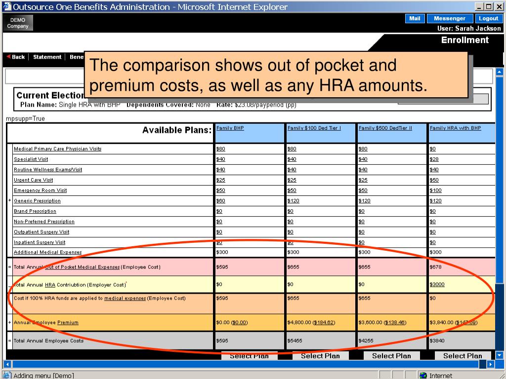Open Family HRA with BHP plan link
Screen dimensions: 506x379
(x=455, y=128)
